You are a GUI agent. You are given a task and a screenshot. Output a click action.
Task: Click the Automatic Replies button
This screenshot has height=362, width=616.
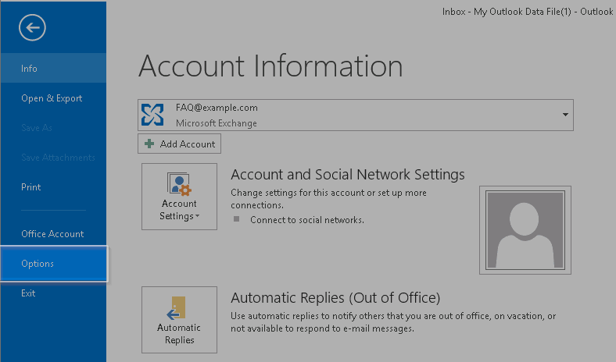(179, 320)
